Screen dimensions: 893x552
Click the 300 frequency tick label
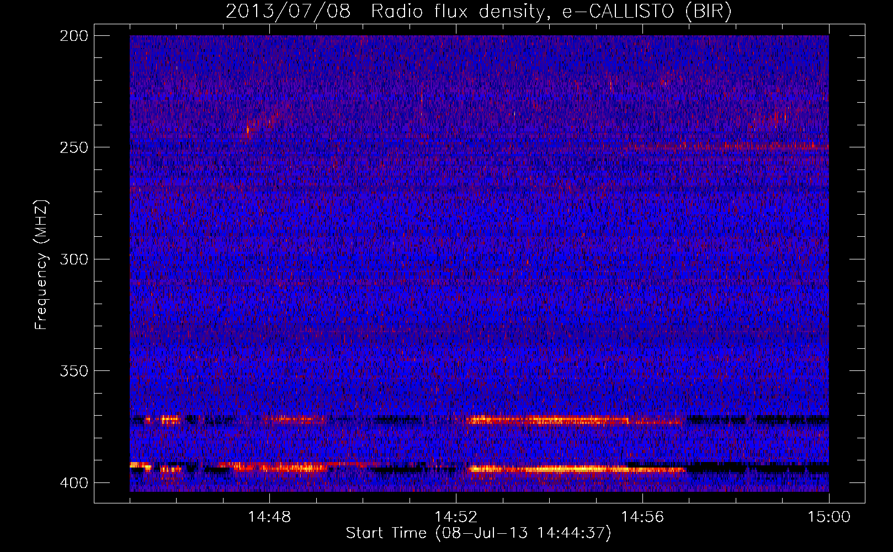[74, 259]
